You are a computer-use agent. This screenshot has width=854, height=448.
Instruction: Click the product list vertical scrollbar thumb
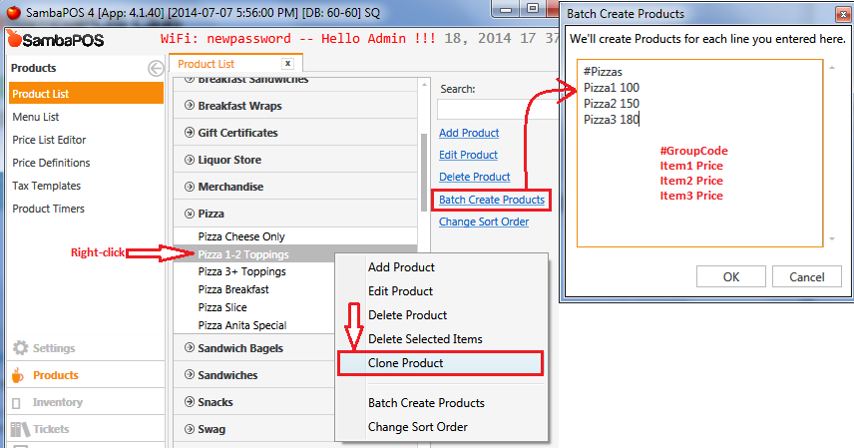pyautogui.click(x=424, y=172)
